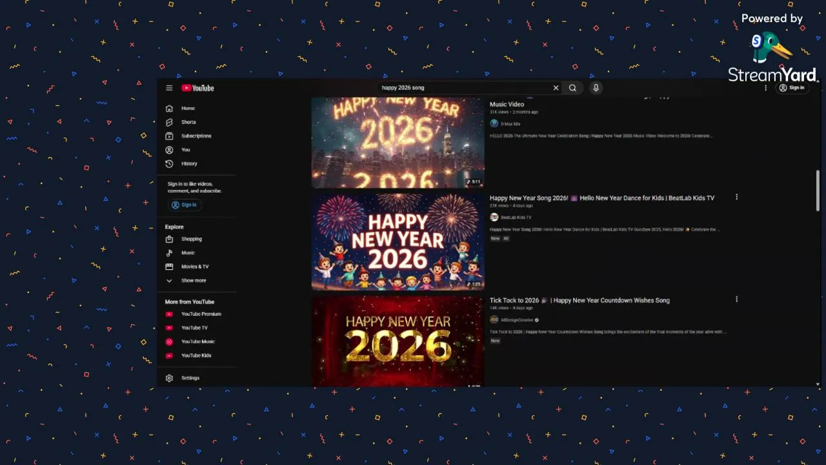
Task: Play the kids Happy New Year 2026 thumbnail
Action: pyautogui.click(x=398, y=242)
